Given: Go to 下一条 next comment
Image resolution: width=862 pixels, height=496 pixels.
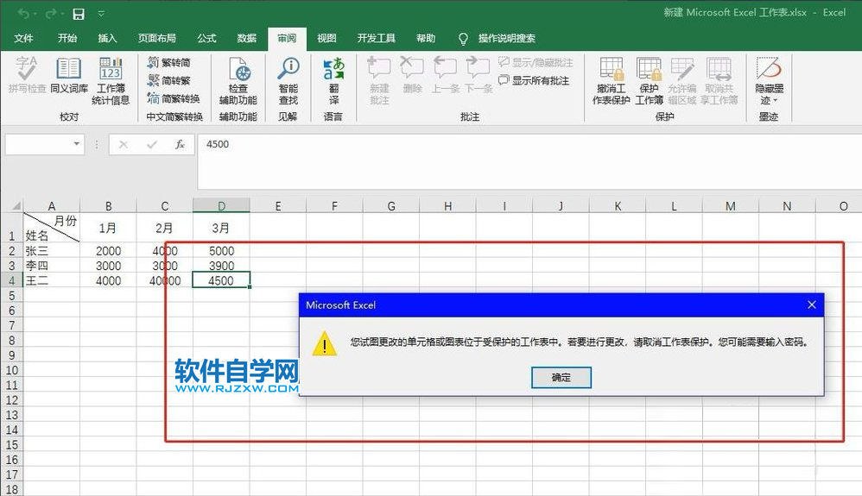Looking at the screenshot, I should [x=479, y=75].
